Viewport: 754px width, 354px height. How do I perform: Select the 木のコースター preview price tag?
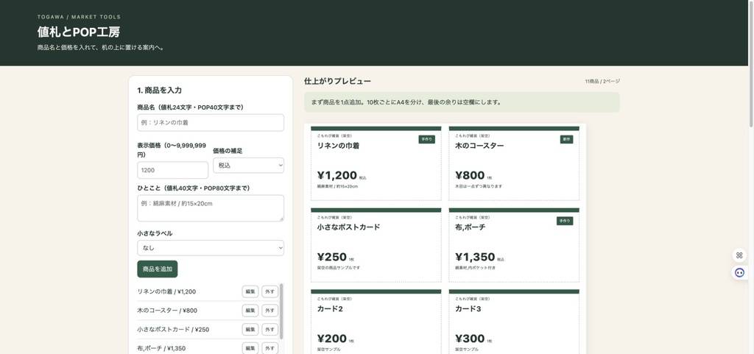point(514,163)
